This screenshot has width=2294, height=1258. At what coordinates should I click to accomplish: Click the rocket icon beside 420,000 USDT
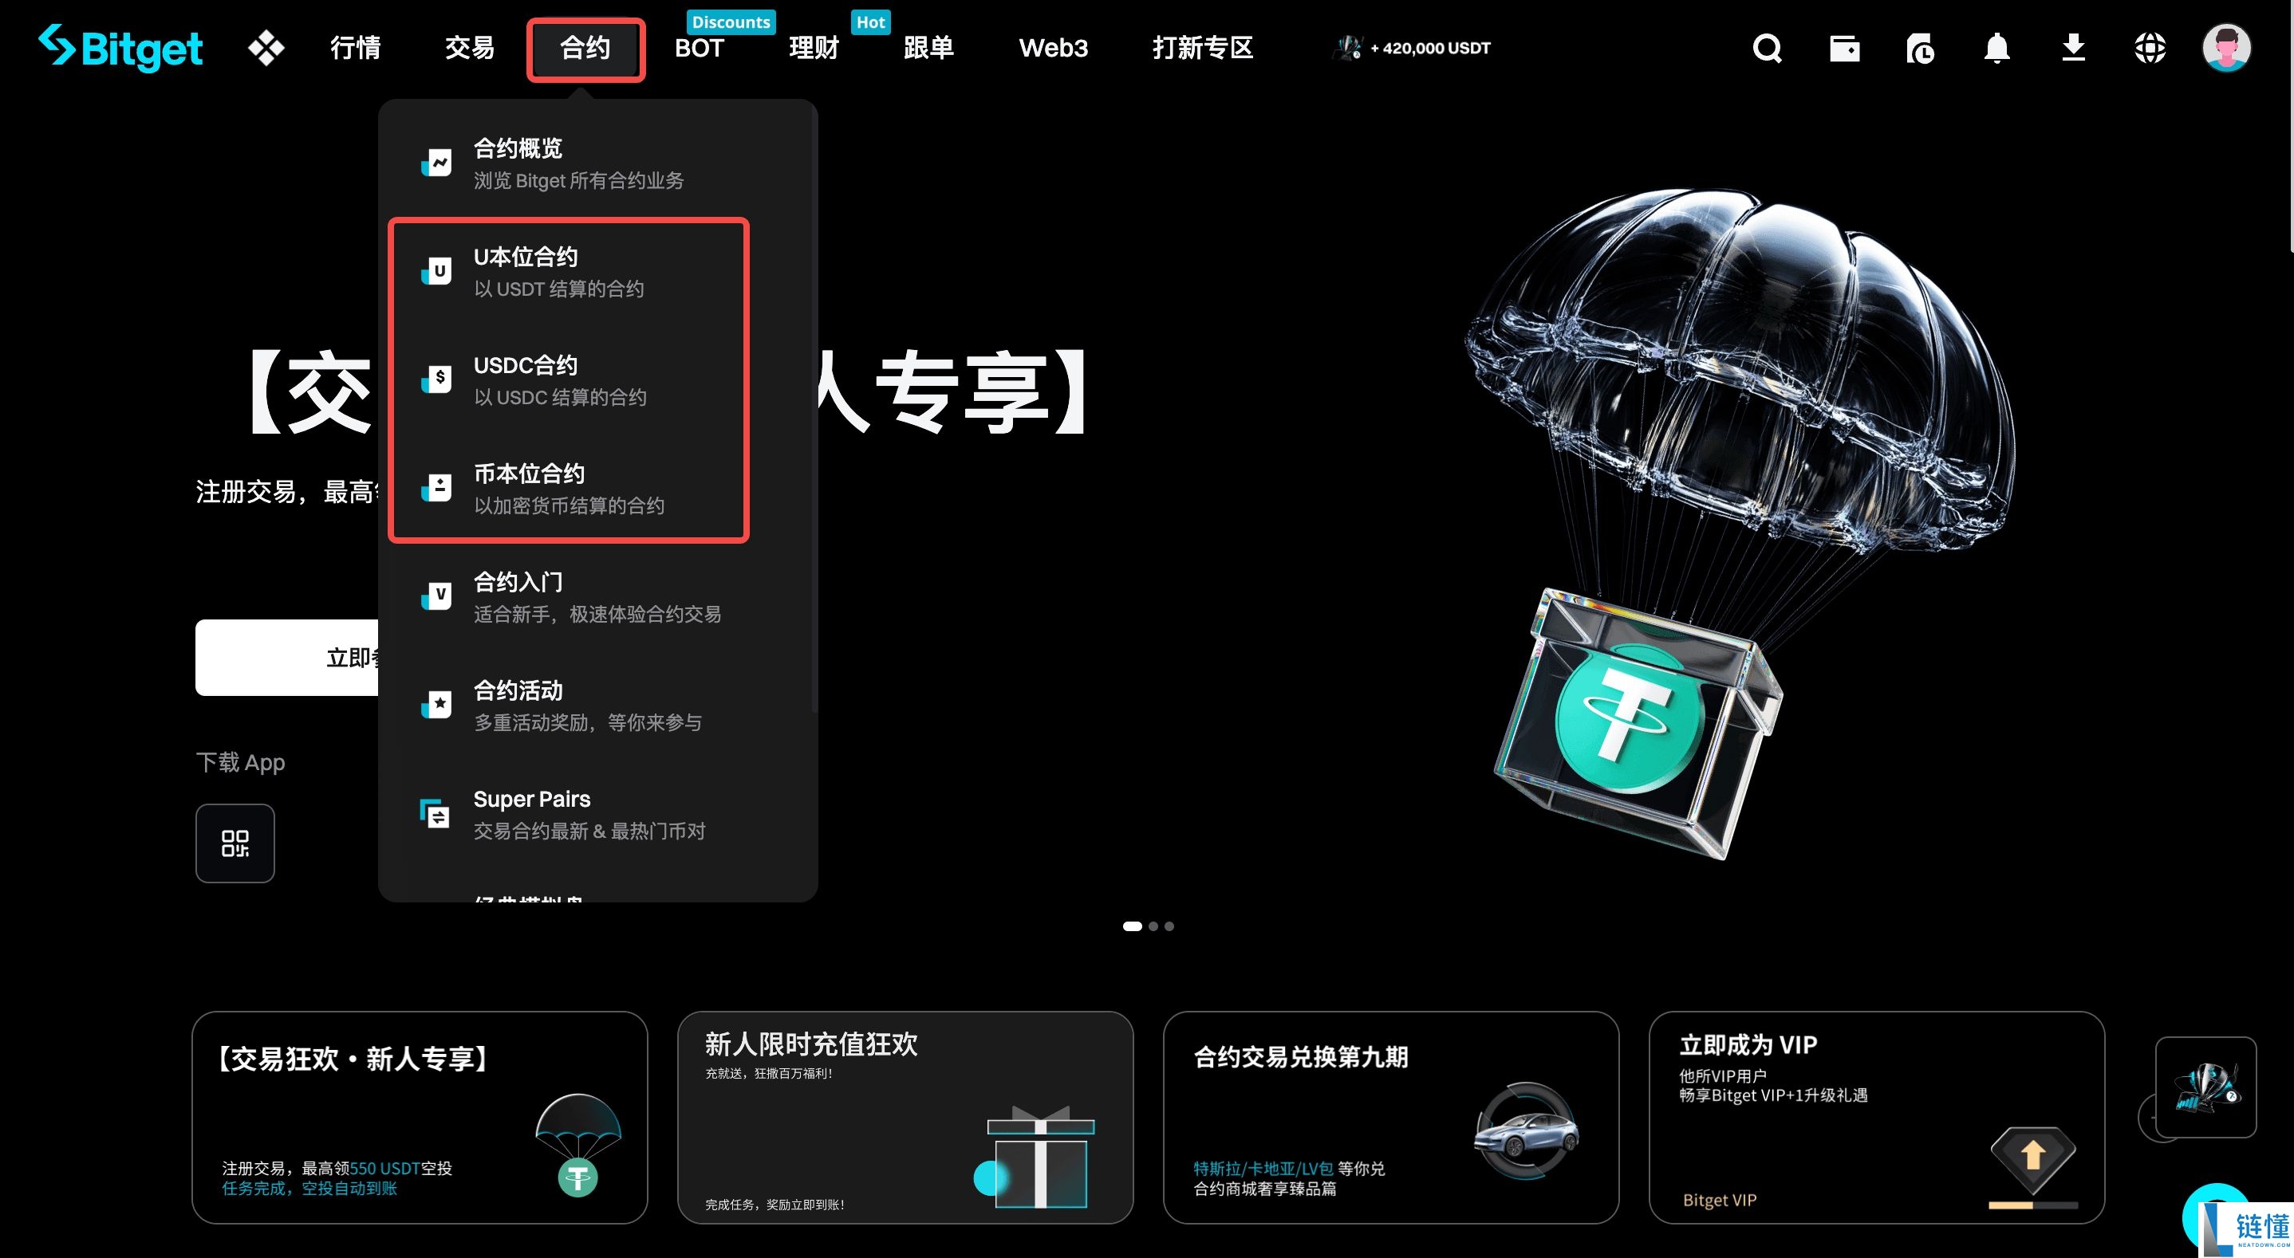(x=1348, y=47)
